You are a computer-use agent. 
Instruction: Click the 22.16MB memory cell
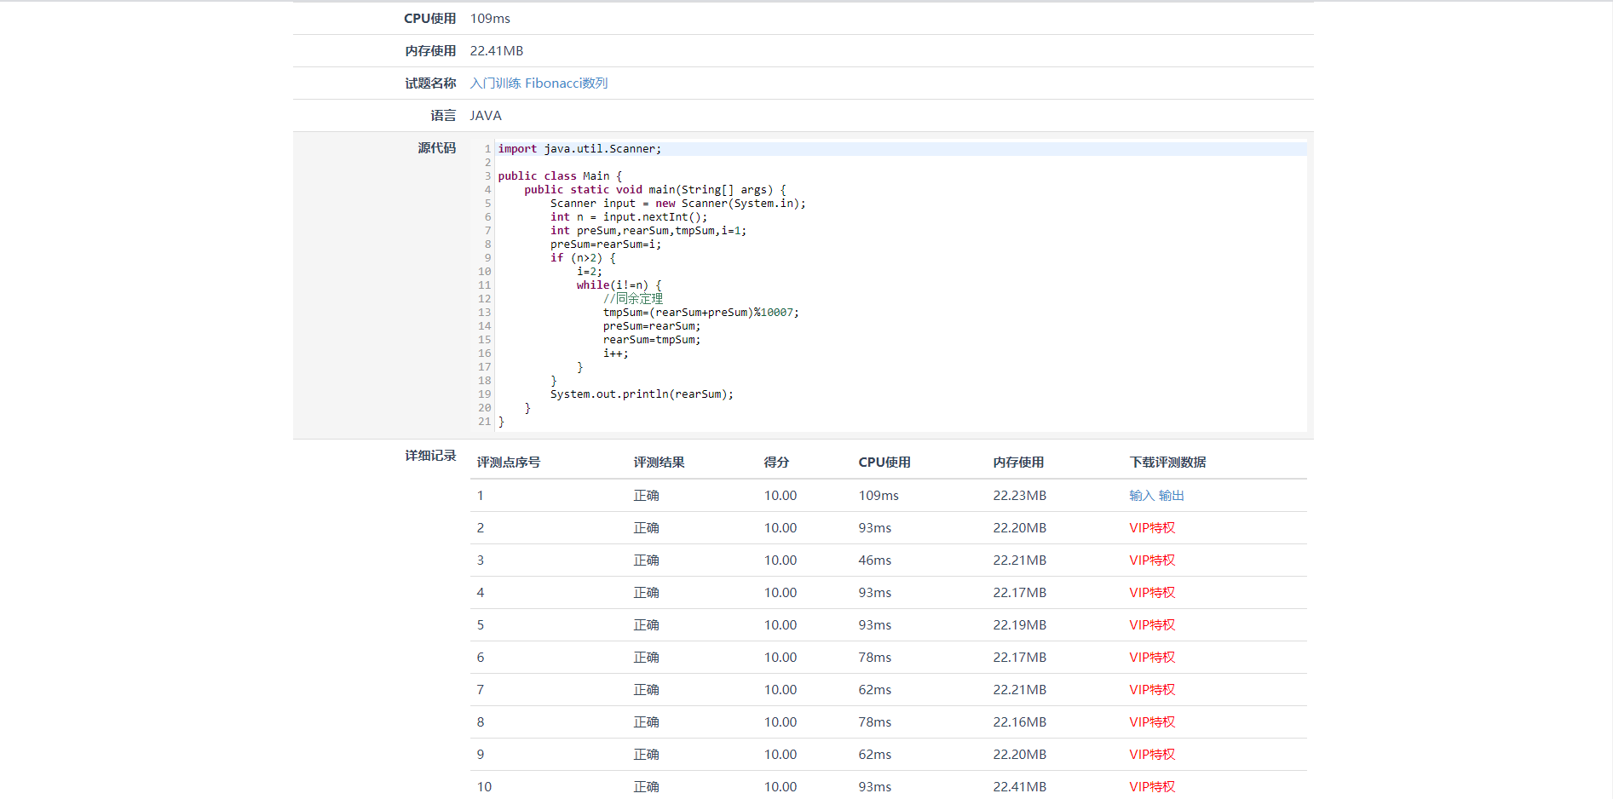pyautogui.click(x=1019, y=722)
